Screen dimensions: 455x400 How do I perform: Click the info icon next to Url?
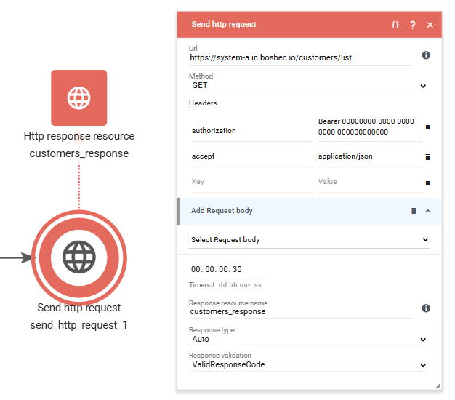pyautogui.click(x=426, y=55)
